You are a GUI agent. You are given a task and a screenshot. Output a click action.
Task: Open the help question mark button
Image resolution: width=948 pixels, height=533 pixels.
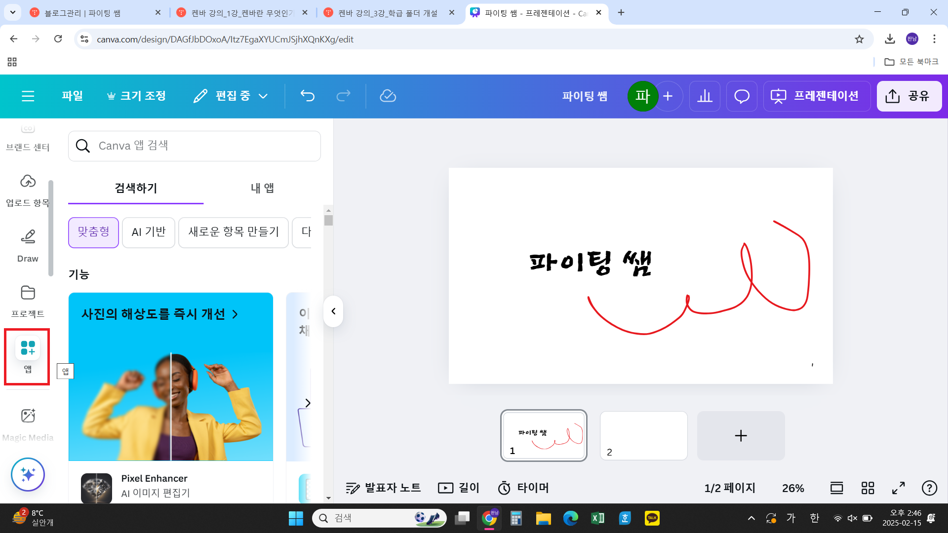[x=929, y=488]
